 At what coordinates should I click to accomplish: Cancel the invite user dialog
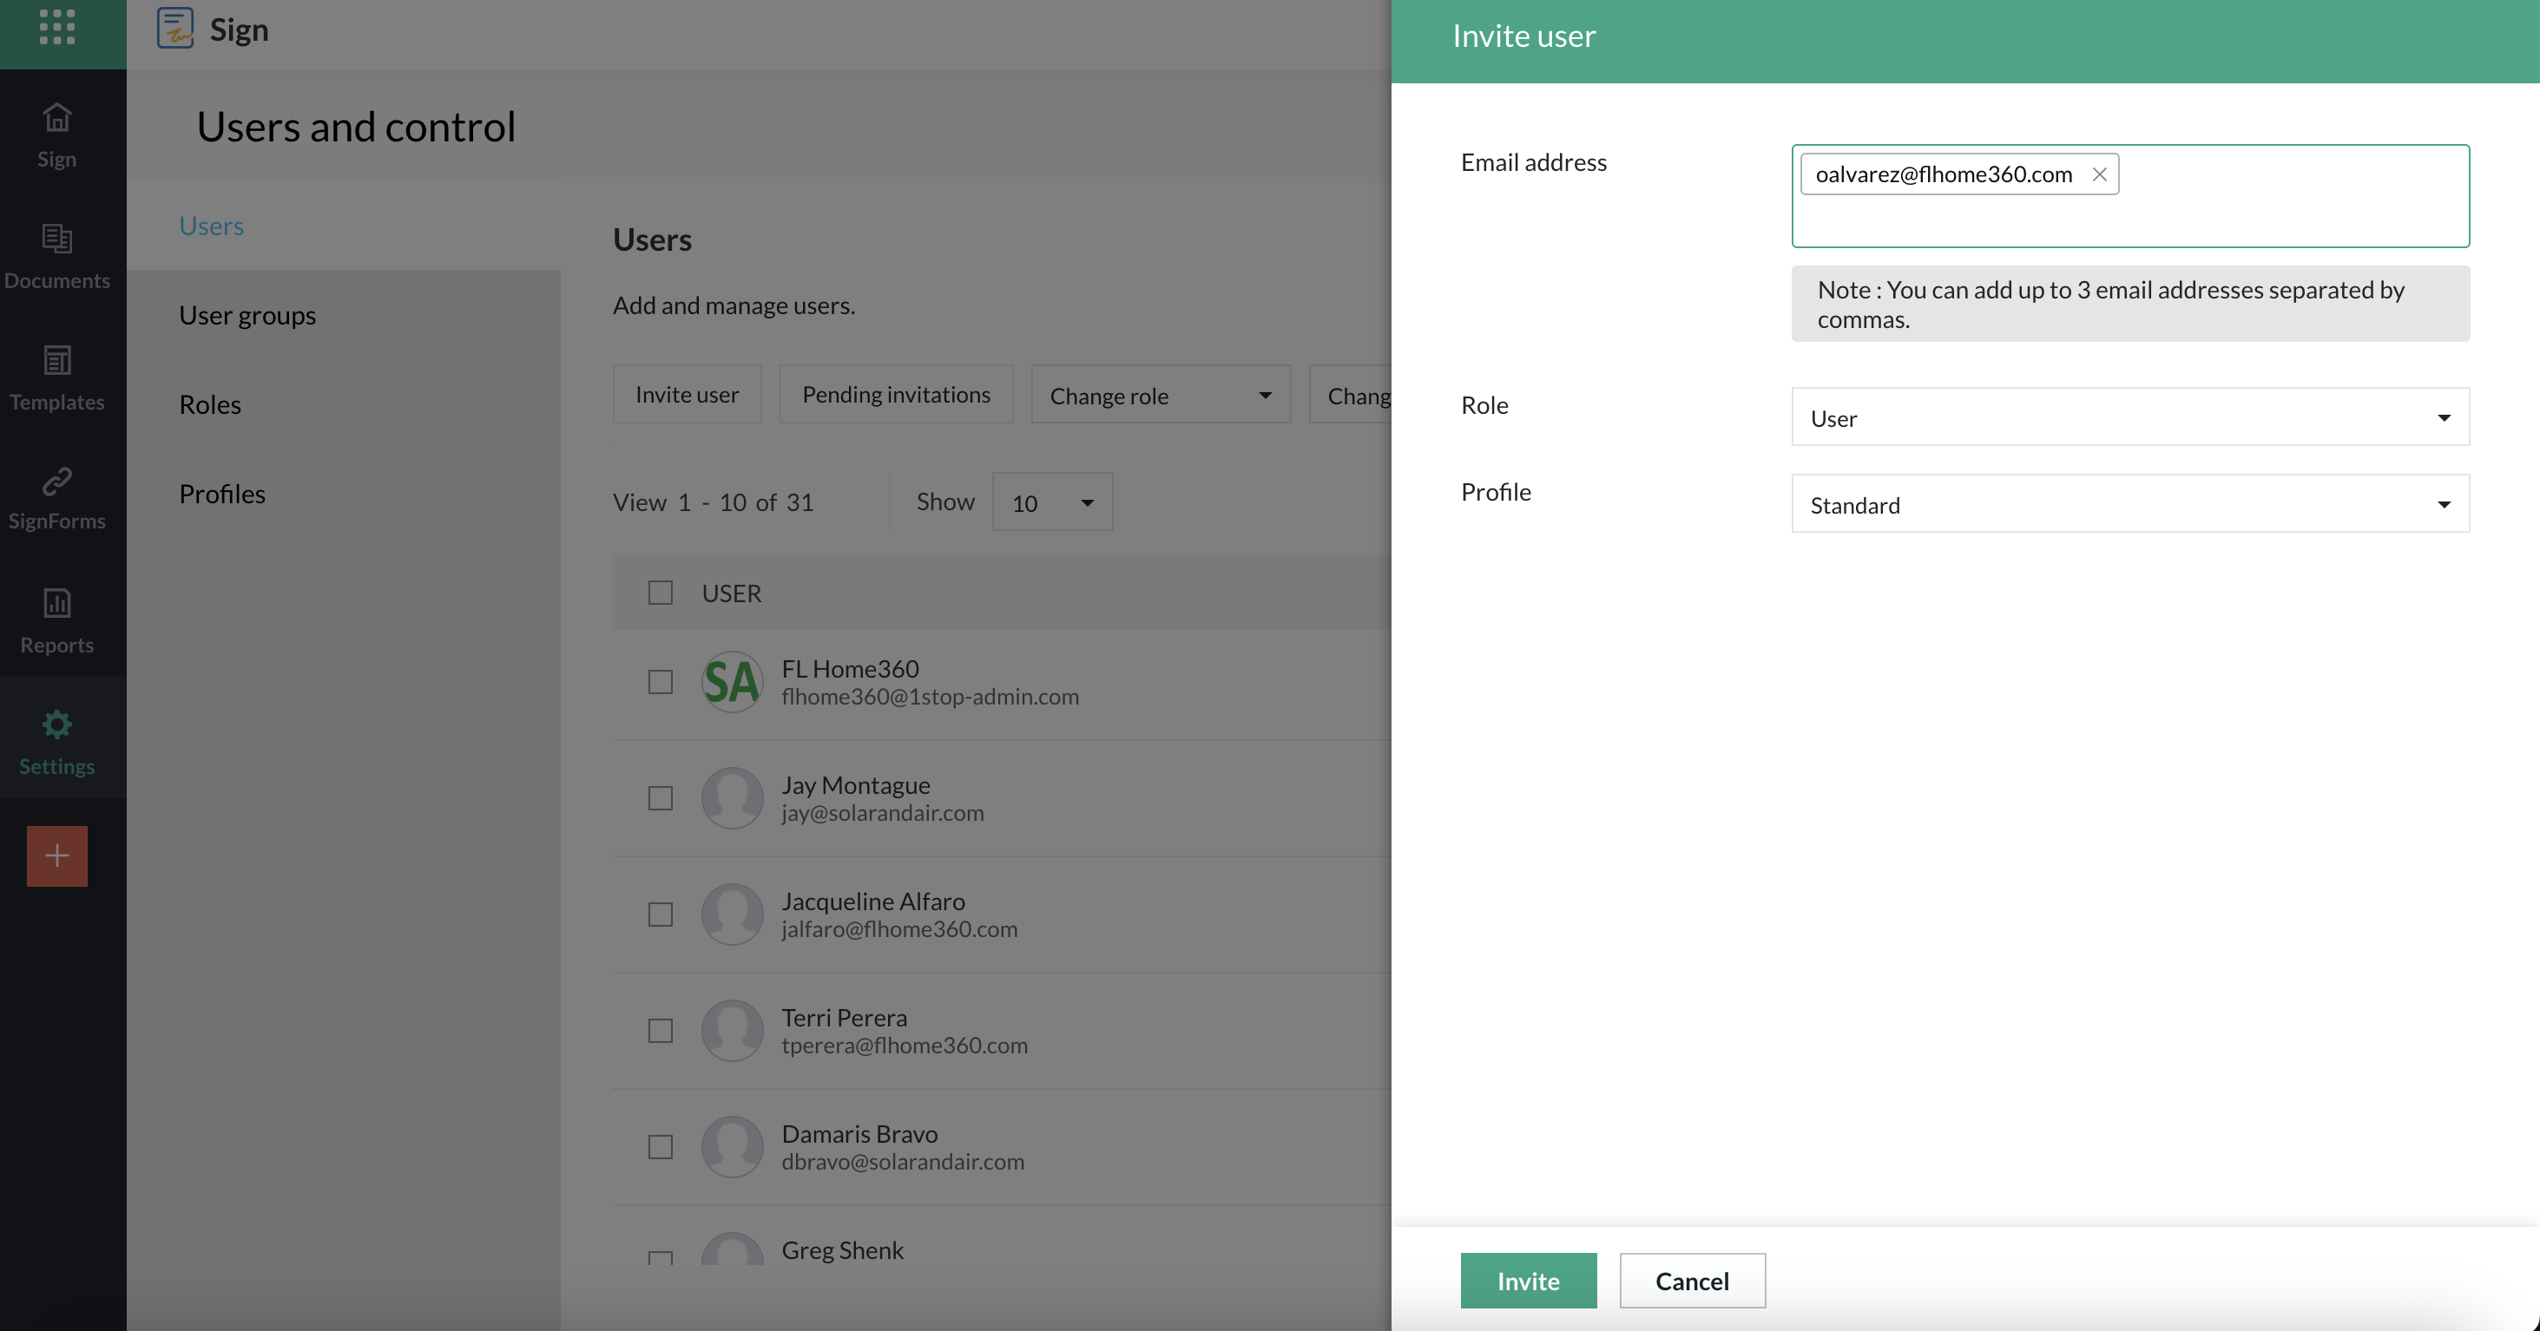tap(1691, 1281)
